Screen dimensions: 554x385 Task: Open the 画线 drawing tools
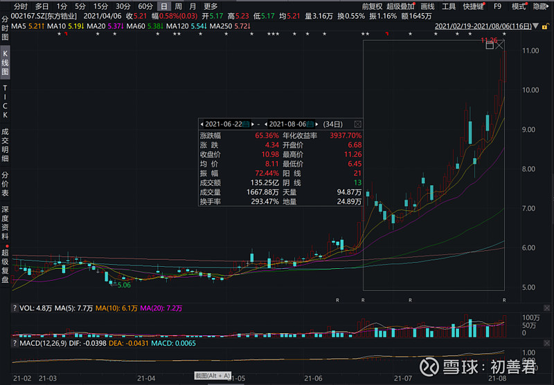point(427,6)
